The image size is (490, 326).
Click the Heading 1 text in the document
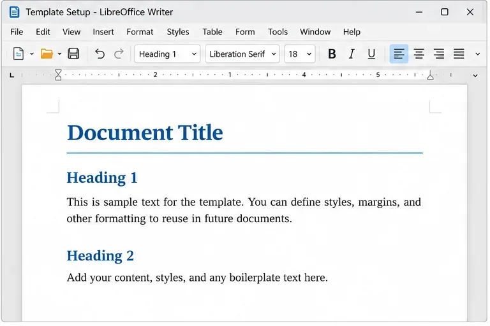coord(102,178)
